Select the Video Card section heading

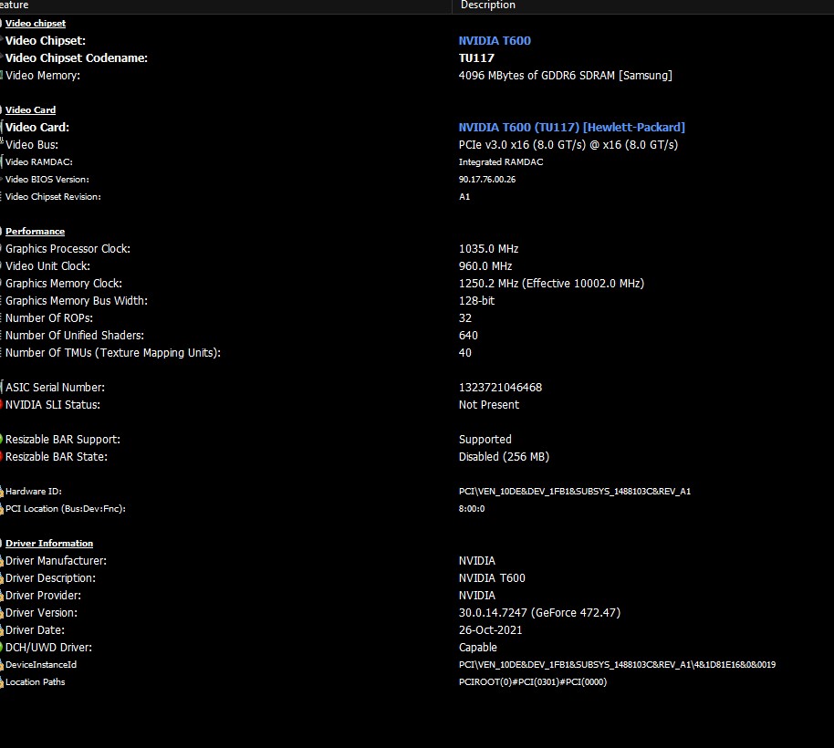click(30, 110)
